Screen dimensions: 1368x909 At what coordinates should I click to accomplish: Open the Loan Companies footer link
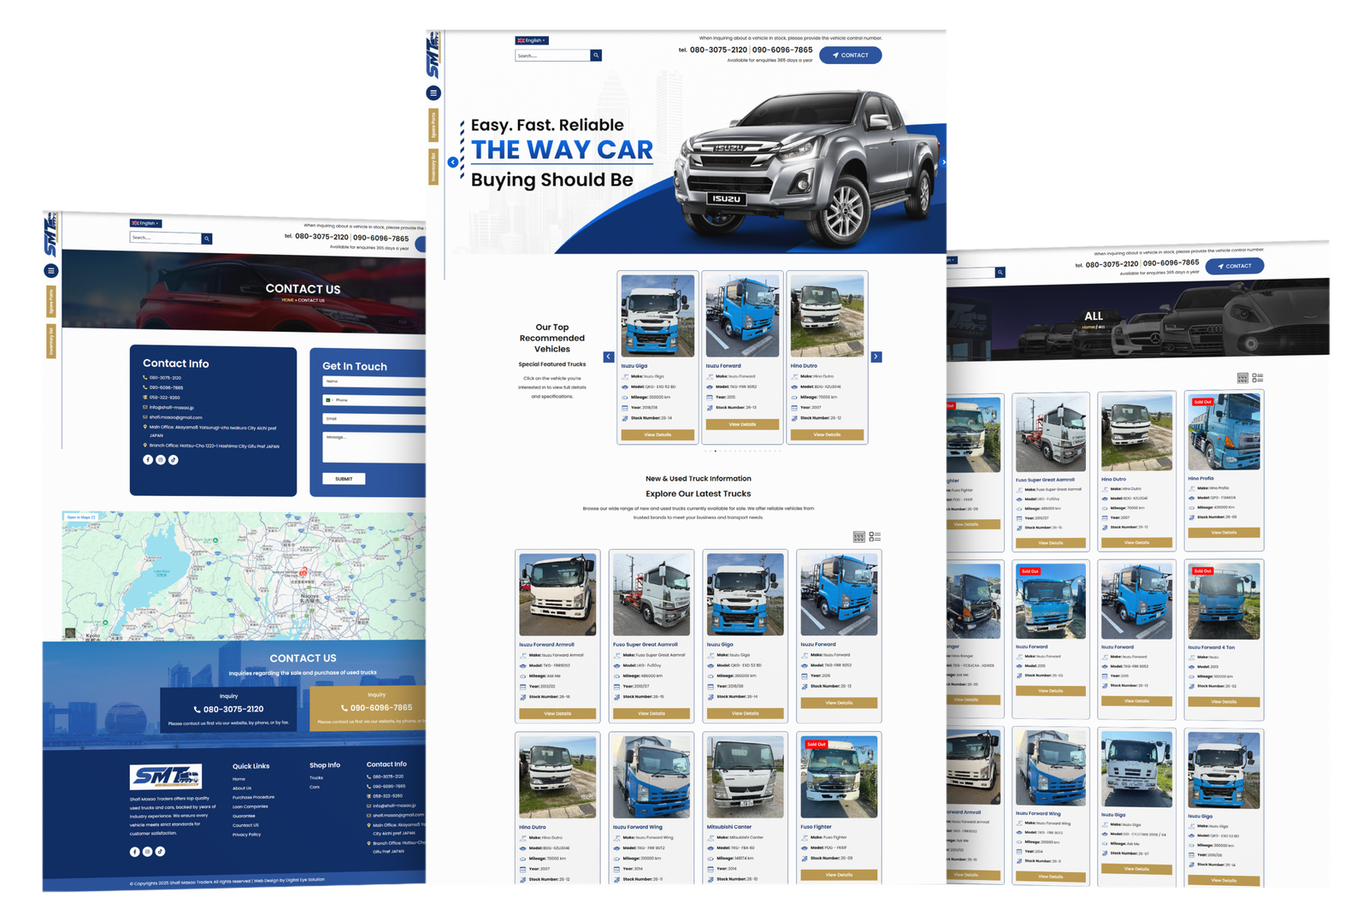250,806
